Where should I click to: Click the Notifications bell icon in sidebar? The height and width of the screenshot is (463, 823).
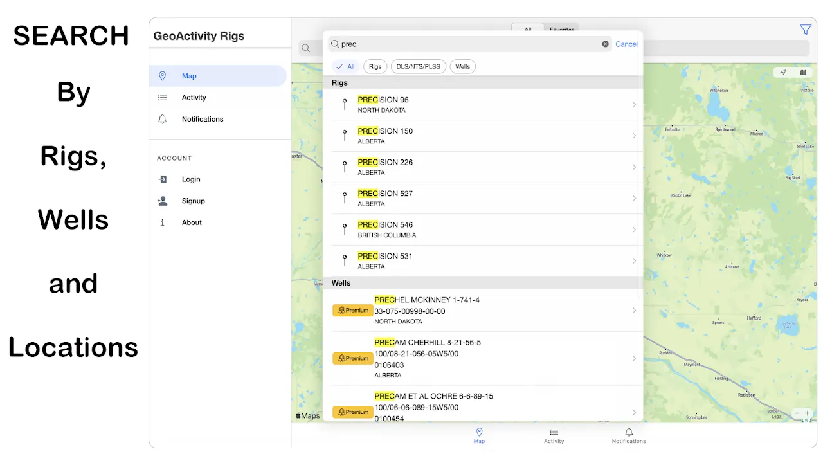[x=163, y=119]
